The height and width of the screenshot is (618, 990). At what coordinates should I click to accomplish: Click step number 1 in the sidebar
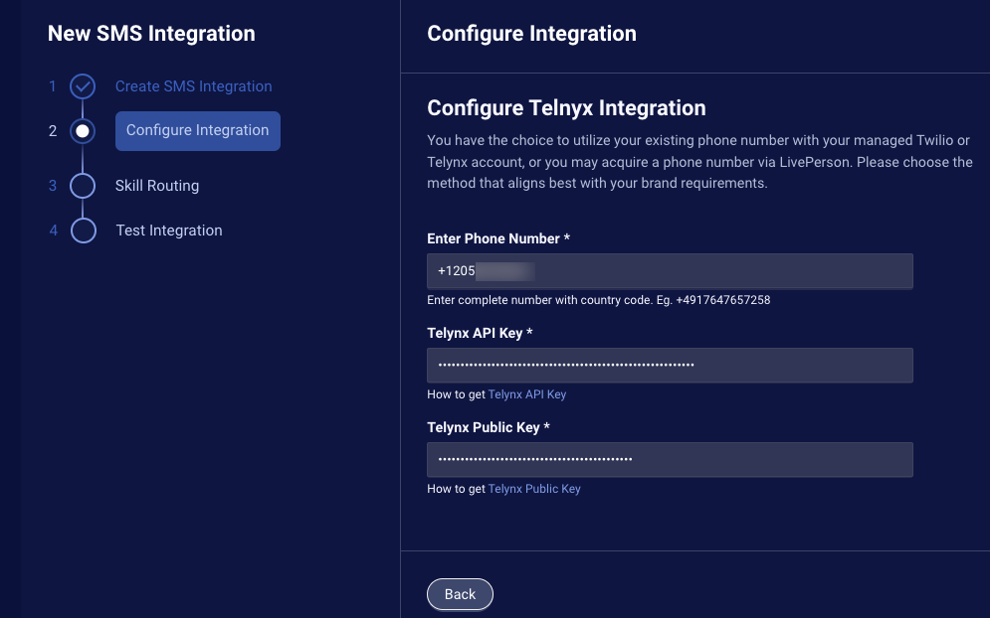tap(53, 86)
